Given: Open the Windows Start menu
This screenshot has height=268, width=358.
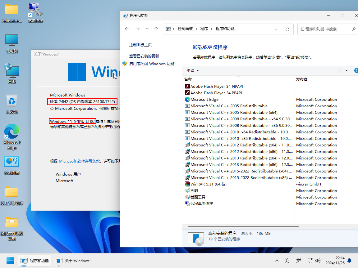Looking at the screenshot, I should pos(10,261).
